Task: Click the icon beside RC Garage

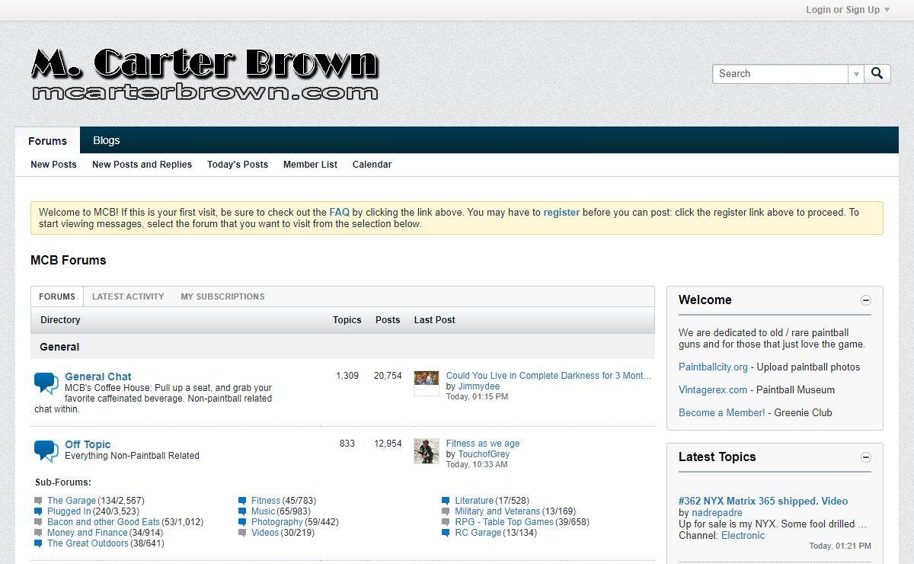Action: tap(446, 533)
